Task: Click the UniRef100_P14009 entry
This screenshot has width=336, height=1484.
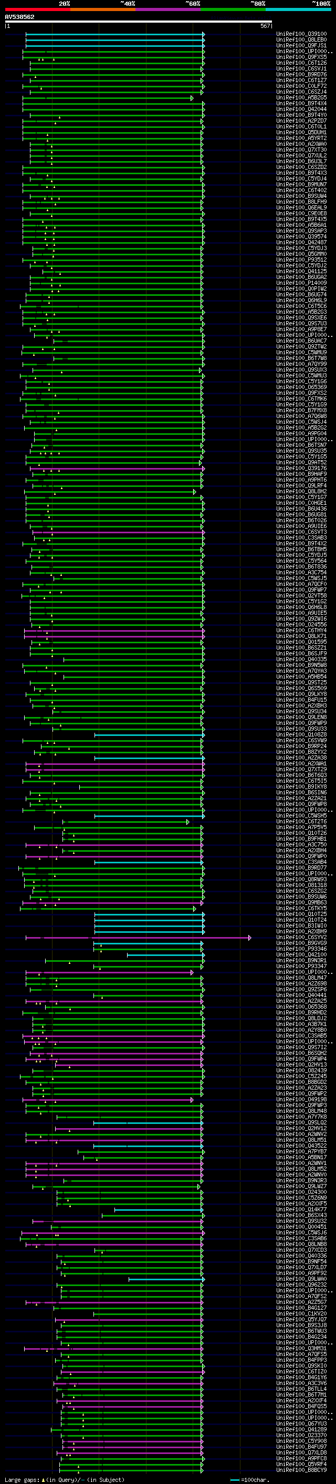Action: click(301, 283)
